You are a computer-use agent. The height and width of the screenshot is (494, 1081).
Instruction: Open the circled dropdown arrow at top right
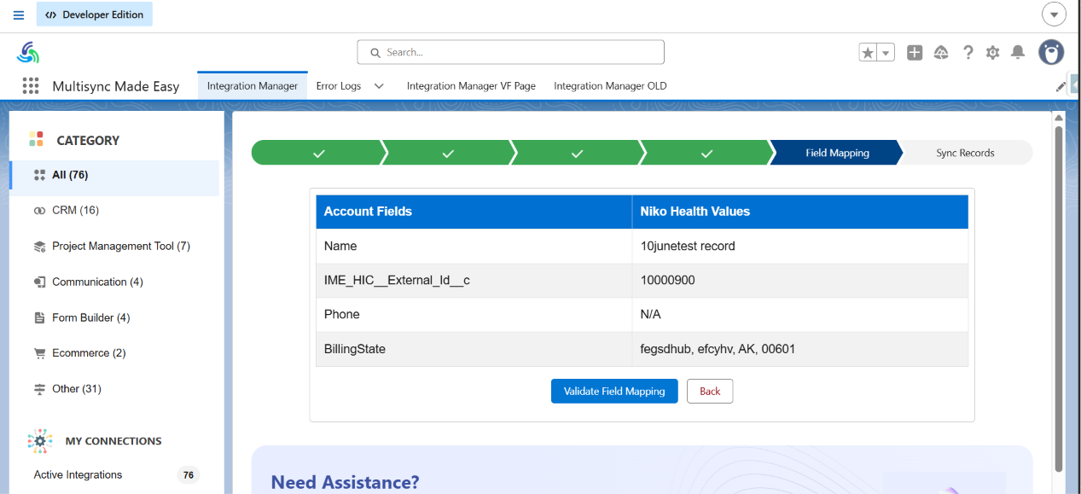1055,15
